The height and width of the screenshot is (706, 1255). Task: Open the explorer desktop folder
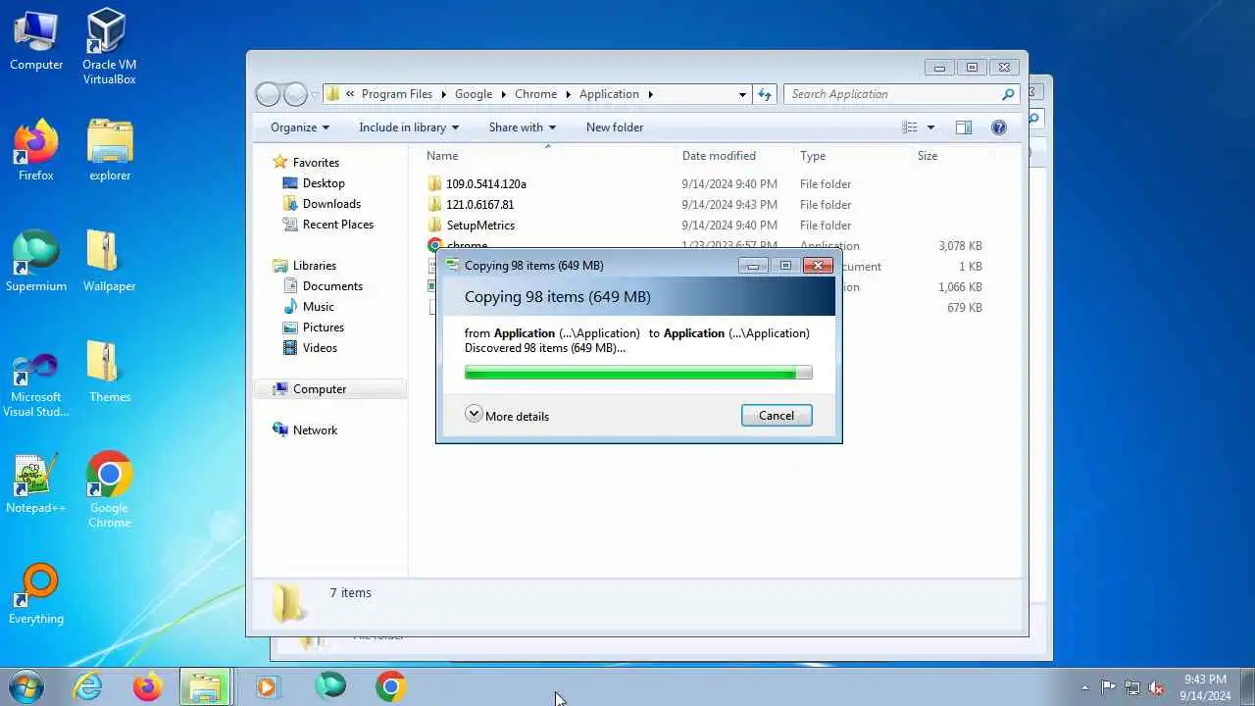coord(109,150)
